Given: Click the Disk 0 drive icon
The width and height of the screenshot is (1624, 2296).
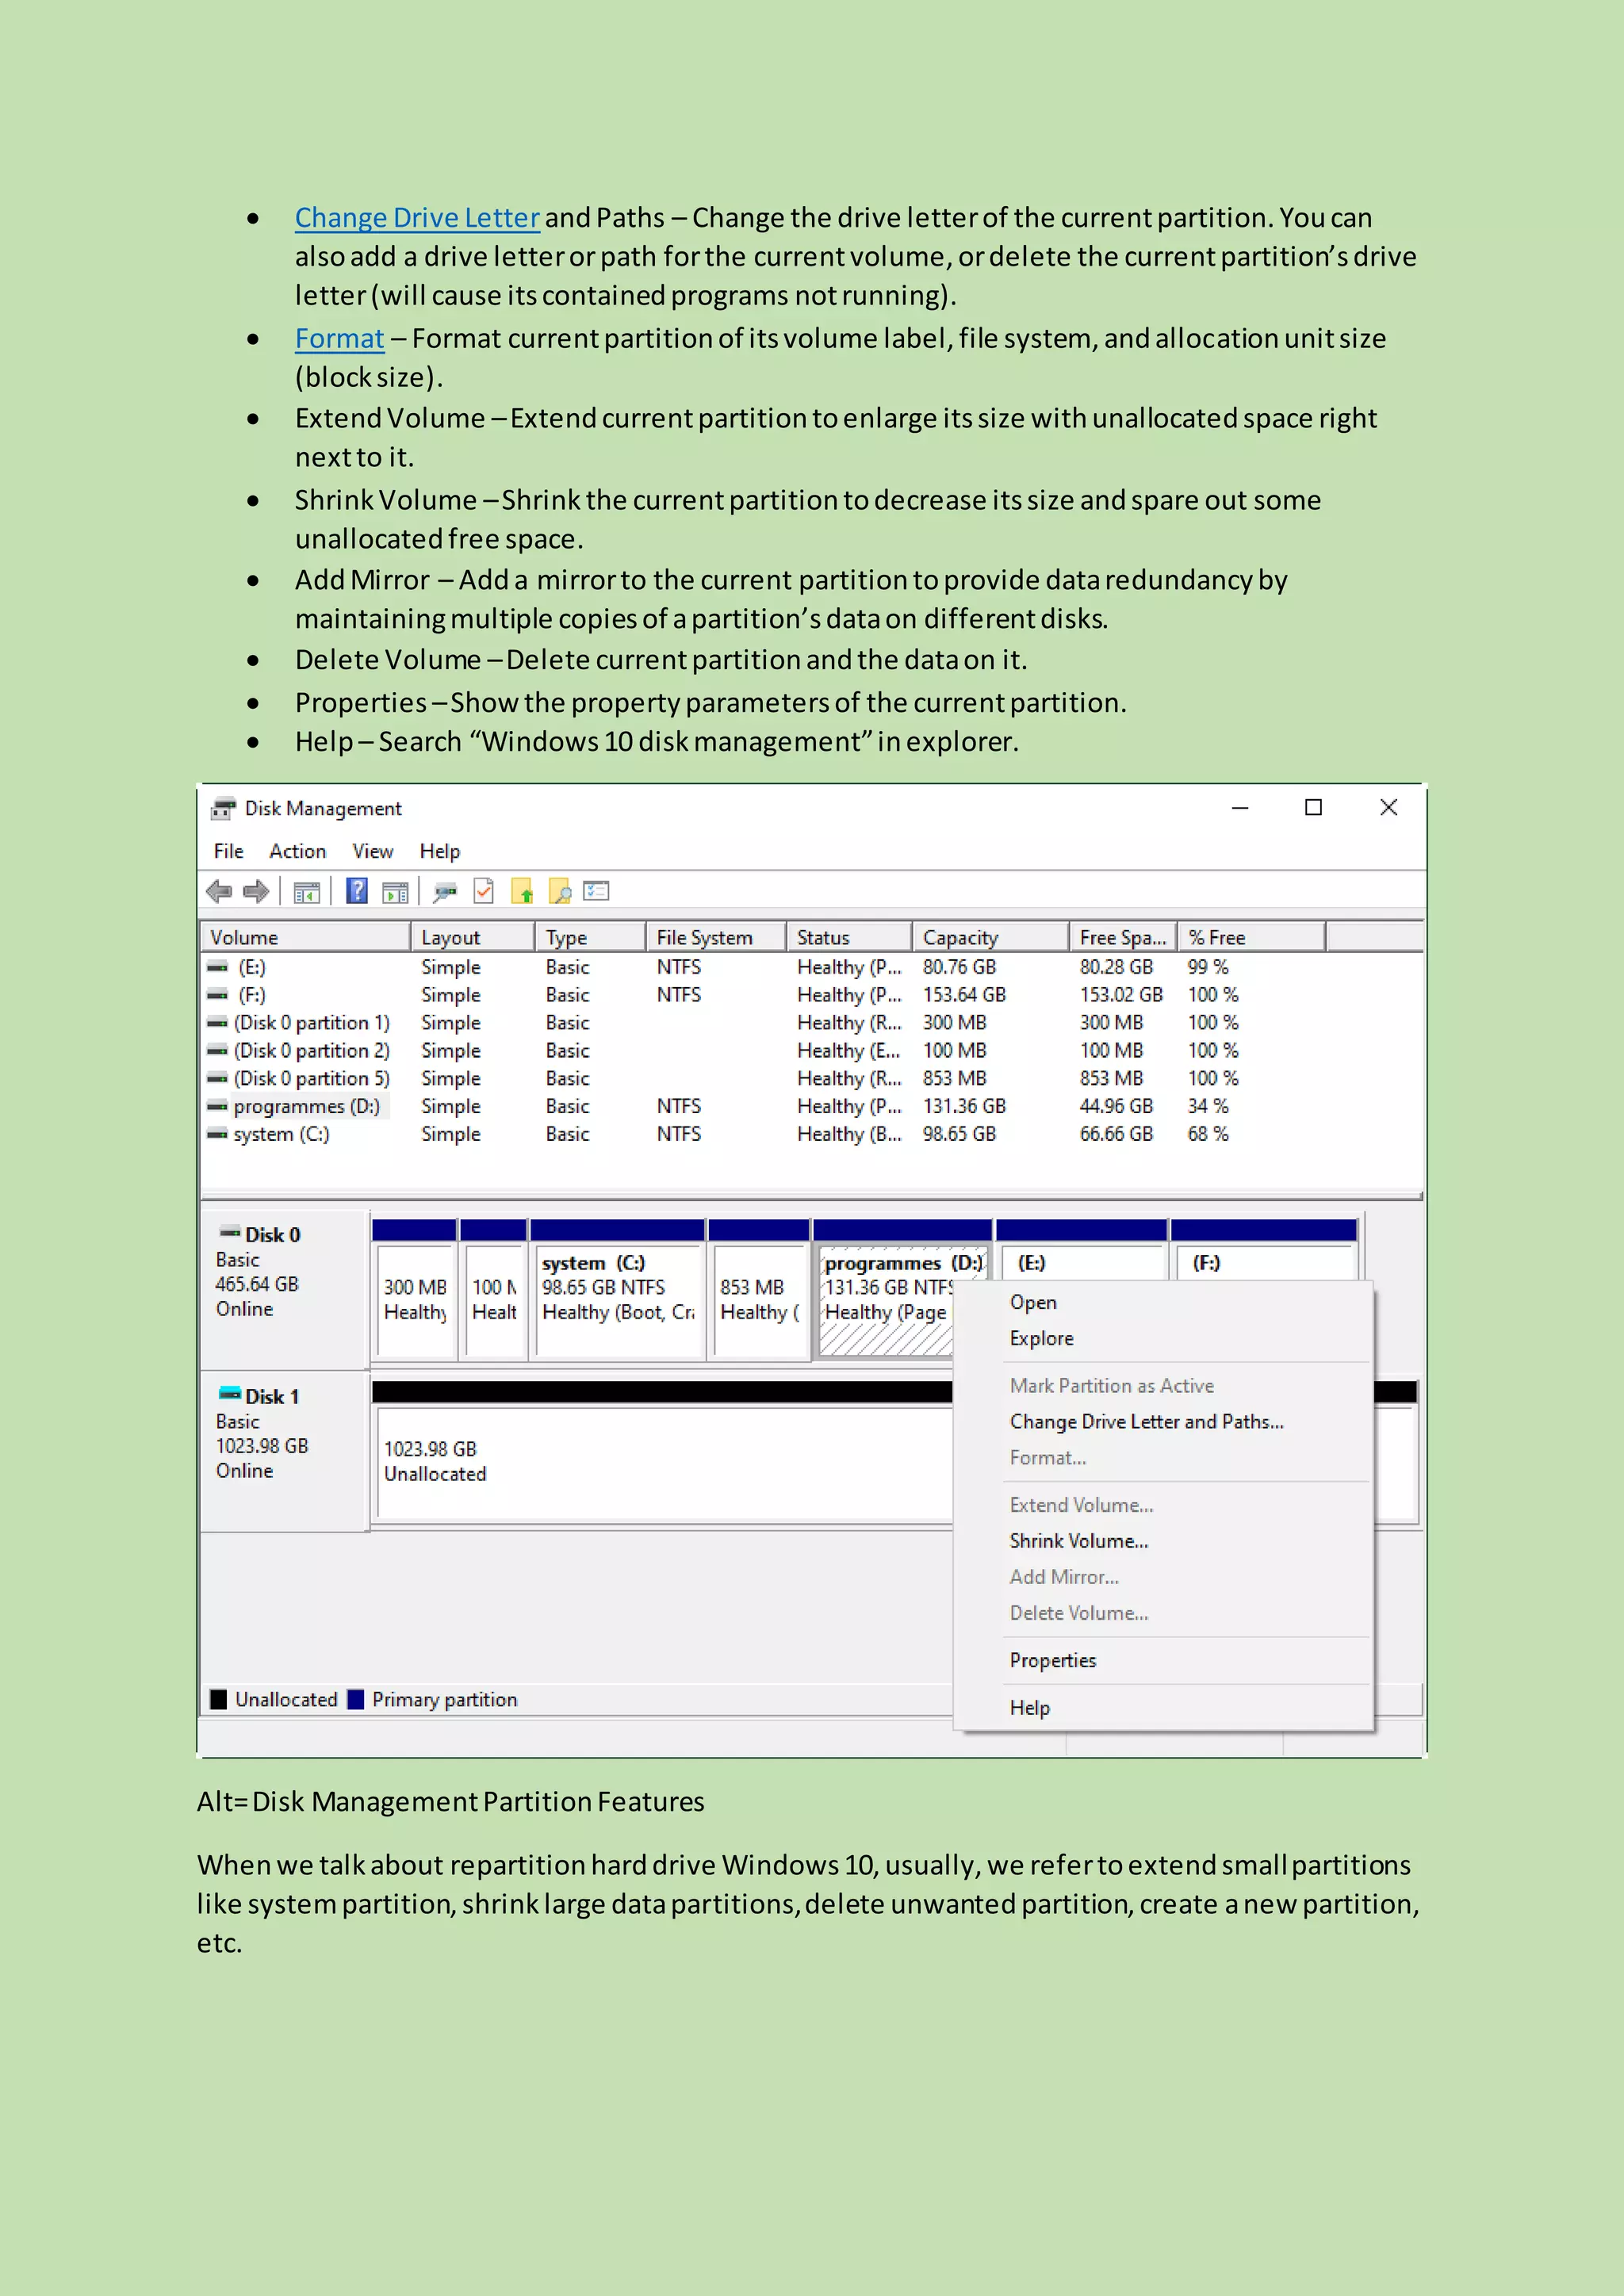Looking at the screenshot, I should (230, 1232).
